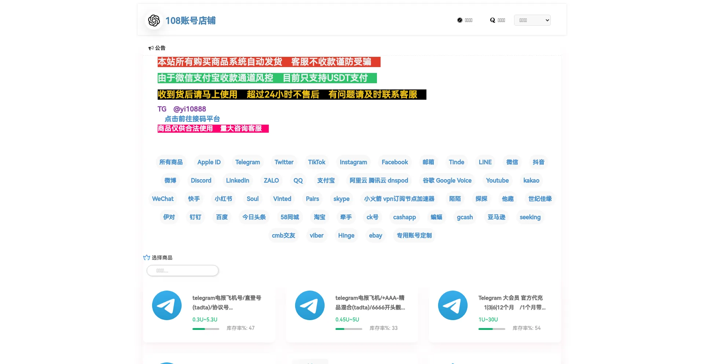
Task: Select the 所有商品 category tab
Action: (171, 162)
